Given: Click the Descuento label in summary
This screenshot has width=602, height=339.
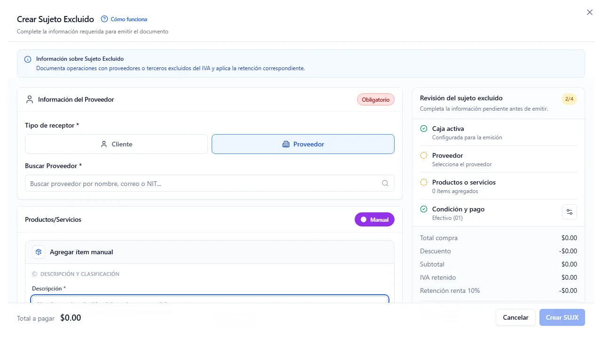Looking at the screenshot, I should 436,251.
